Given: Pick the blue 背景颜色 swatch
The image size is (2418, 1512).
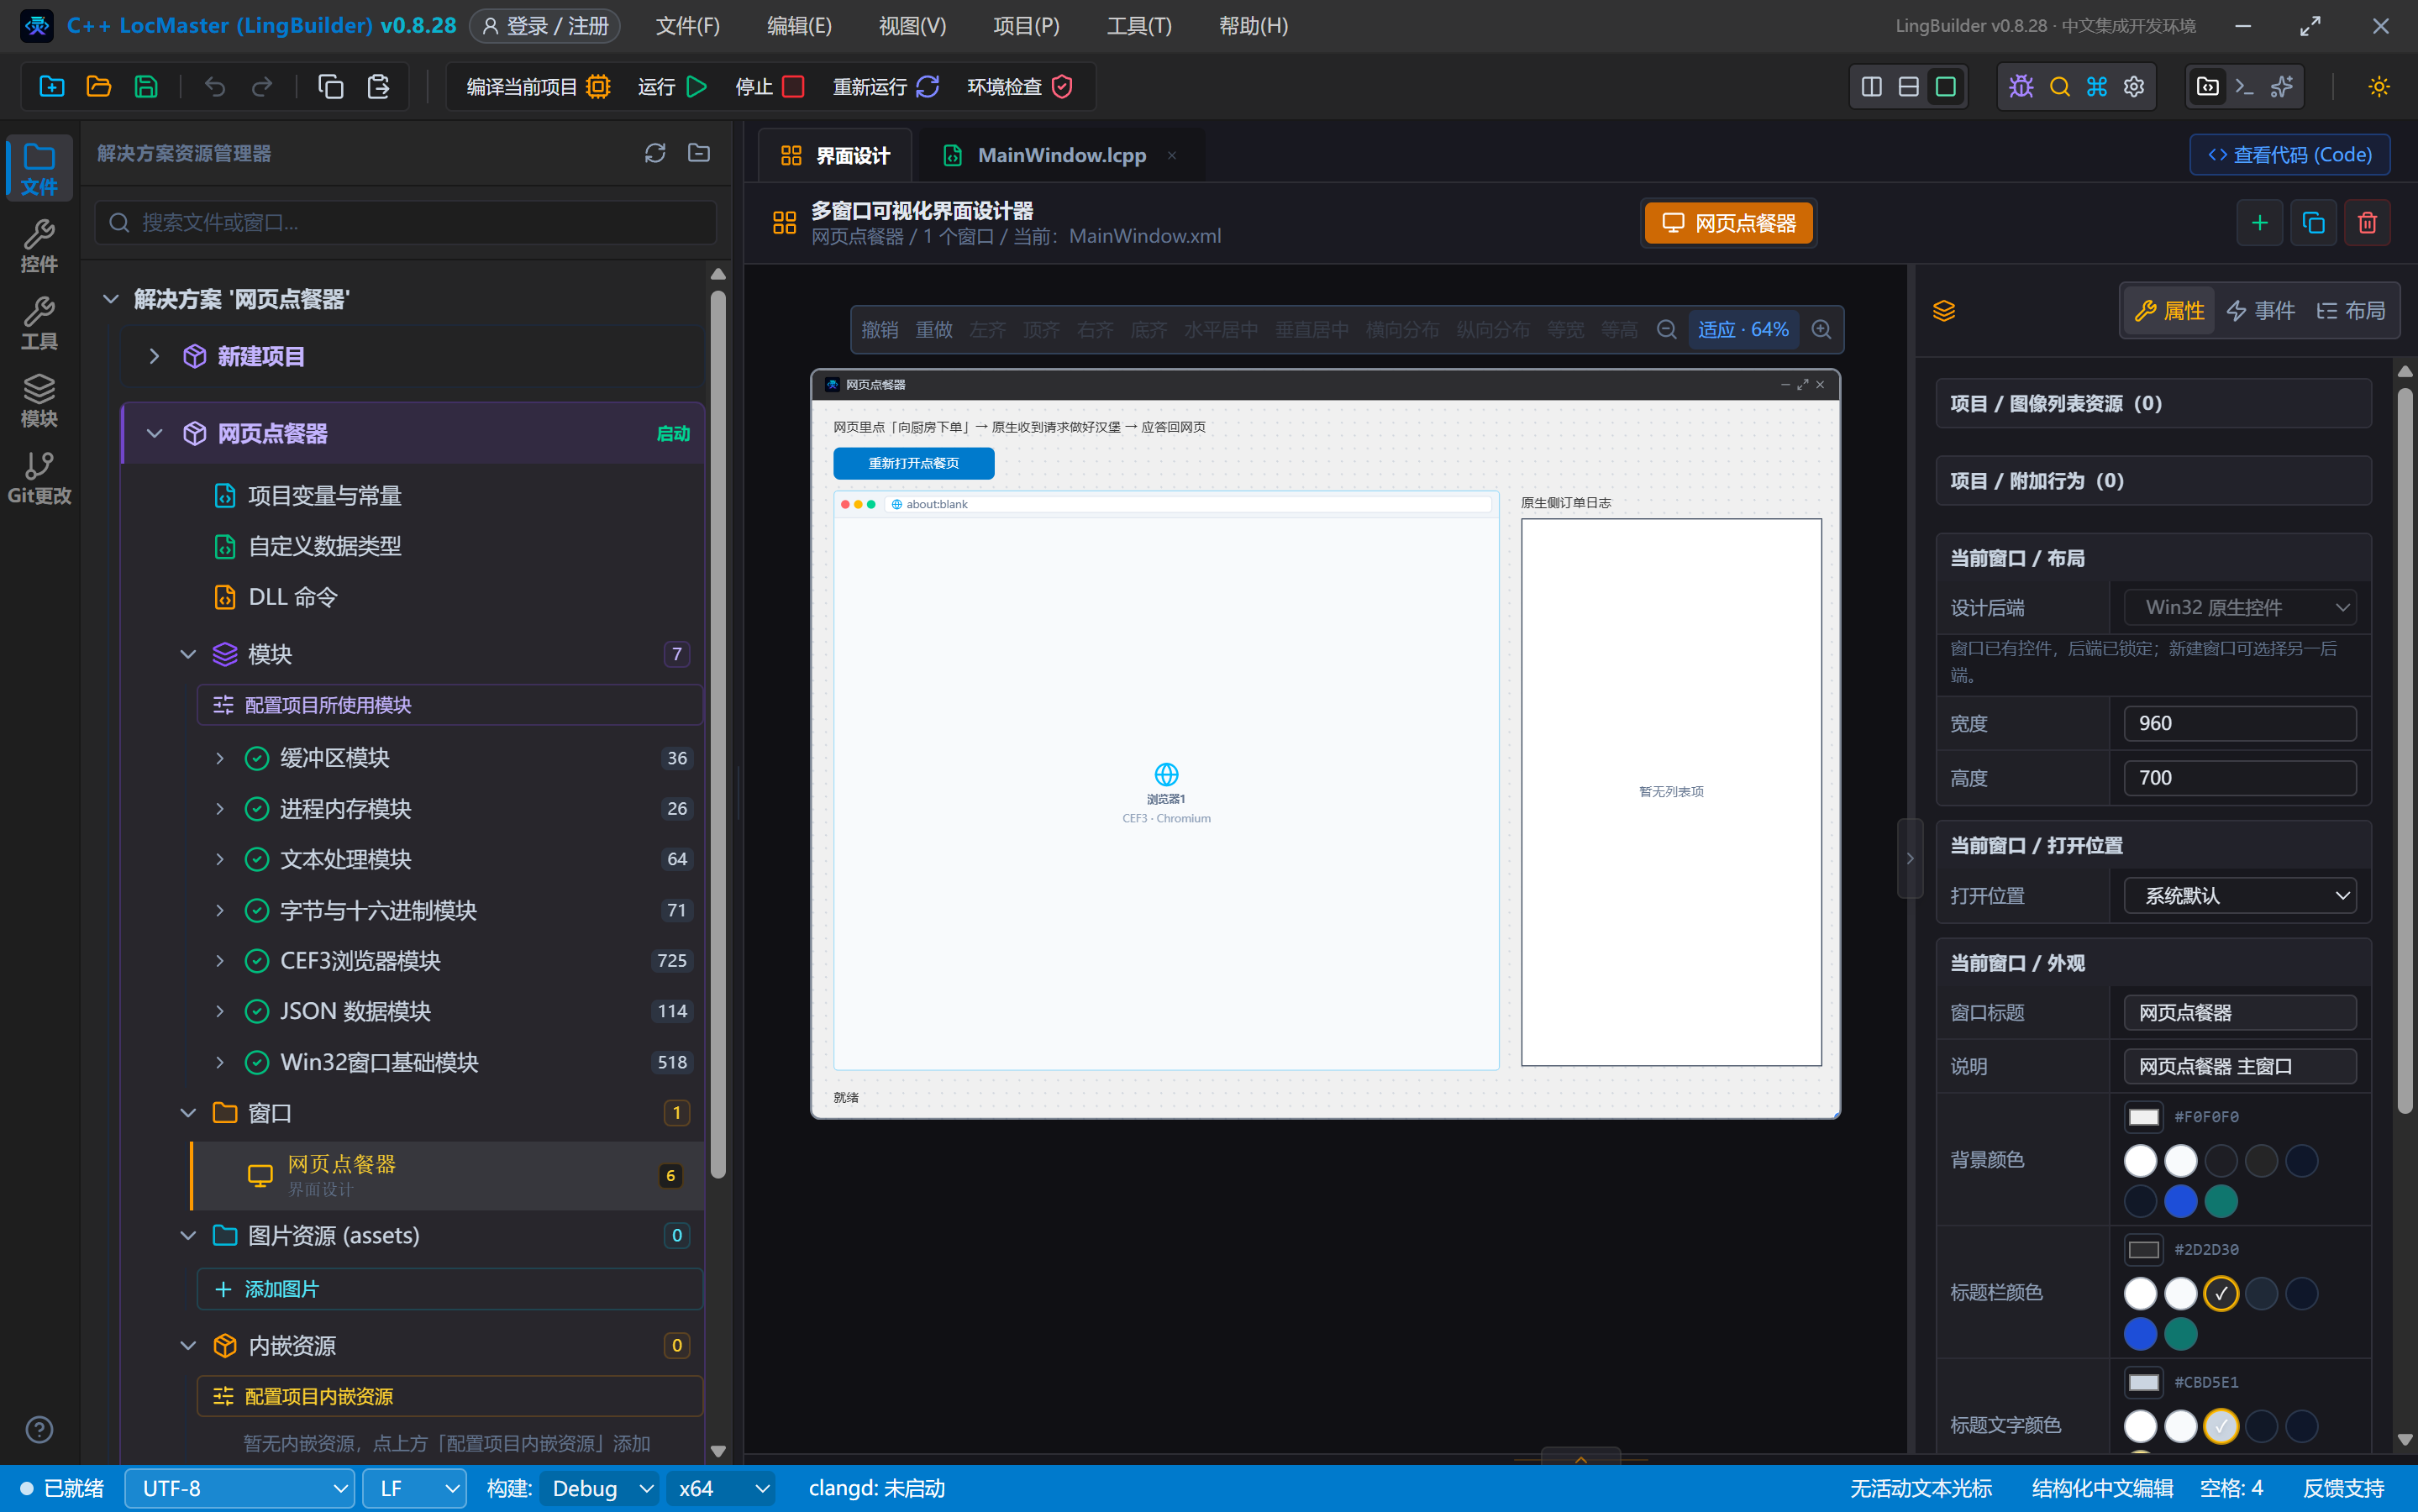Looking at the screenshot, I should [2180, 1201].
